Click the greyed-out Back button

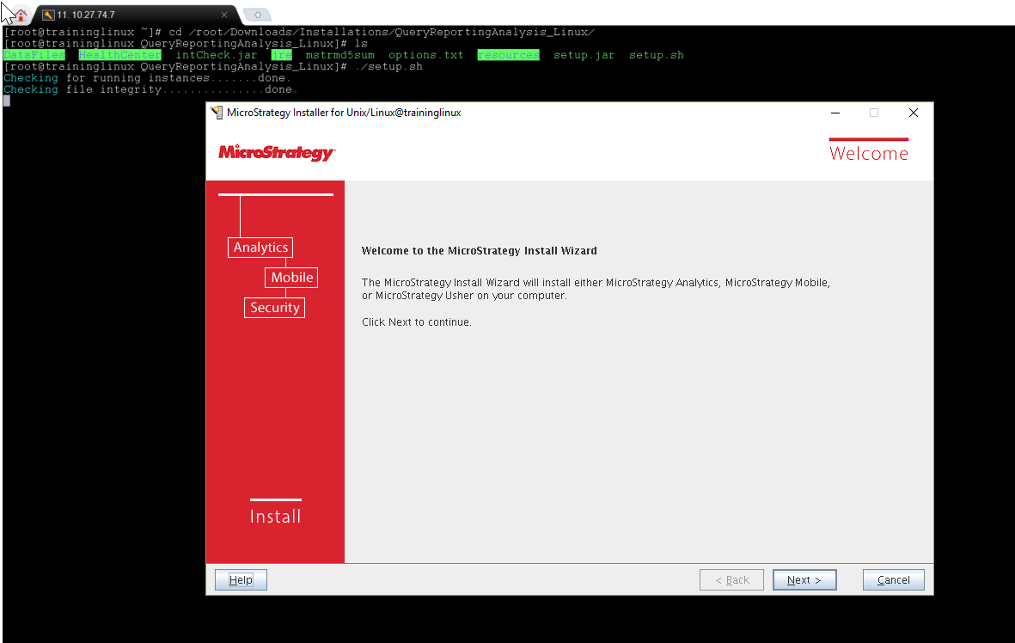[x=731, y=580]
